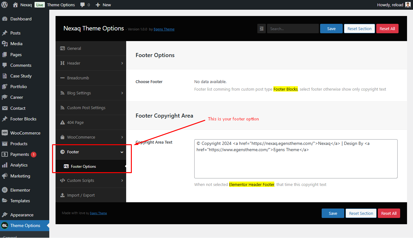Screen dimensions: 413x238
Task: Click inside the Copyright Area Text box
Action: point(296,159)
